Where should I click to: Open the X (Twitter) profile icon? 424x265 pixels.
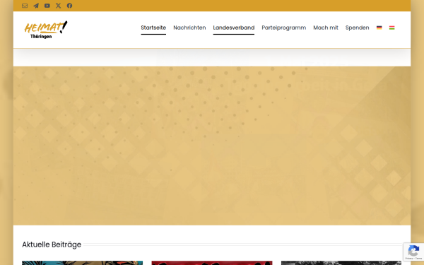pyautogui.click(x=58, y=6)
